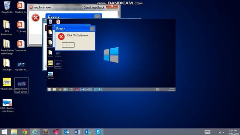The height and width of the screenshot is (135, 240).
Task: Launch Google Chrome from the taskbar
Action: pyautogui.click(x=24, y=132)
